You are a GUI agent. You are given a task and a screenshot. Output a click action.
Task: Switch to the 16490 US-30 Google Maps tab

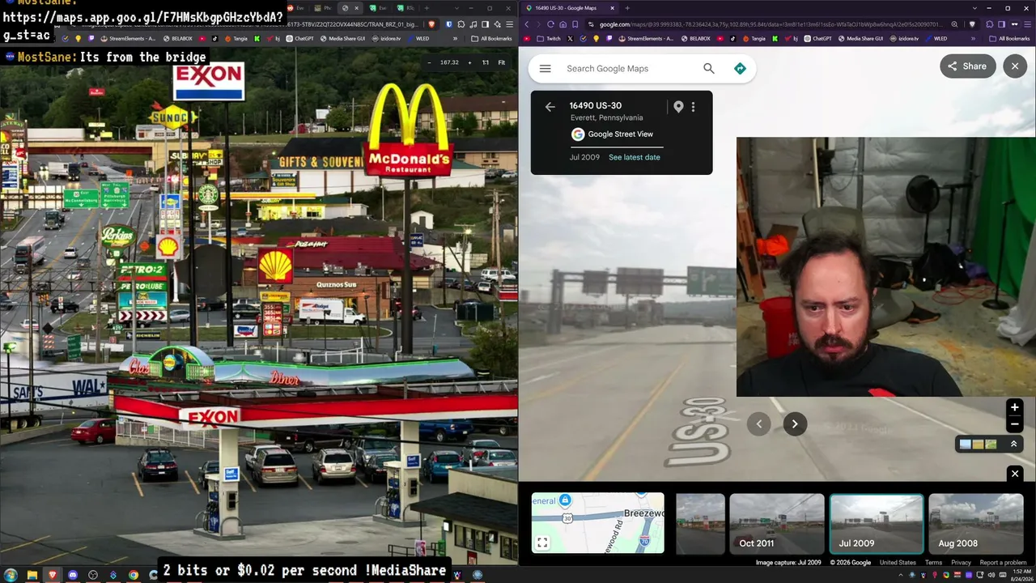[569, 8]
